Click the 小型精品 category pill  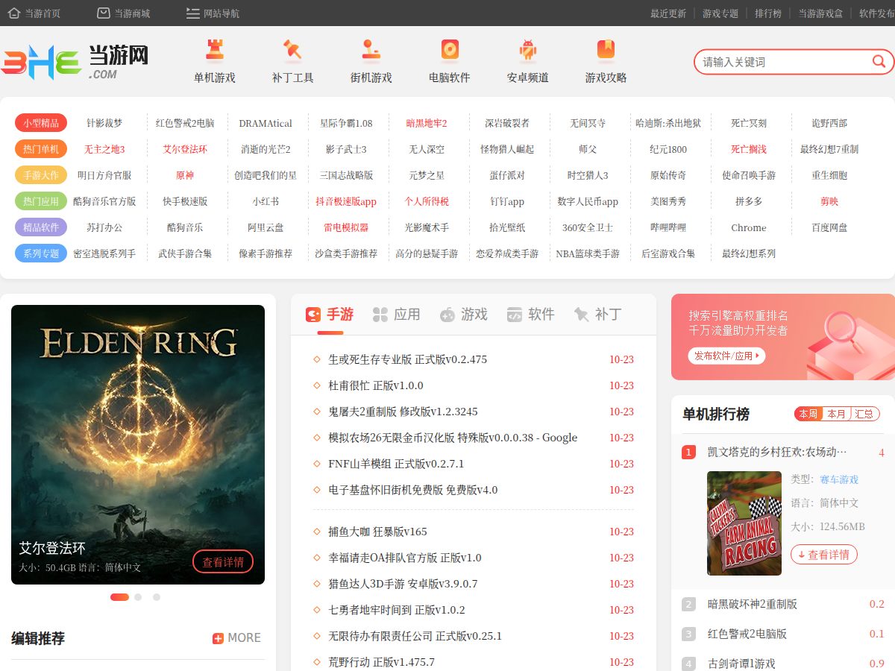tap(41, 123)
